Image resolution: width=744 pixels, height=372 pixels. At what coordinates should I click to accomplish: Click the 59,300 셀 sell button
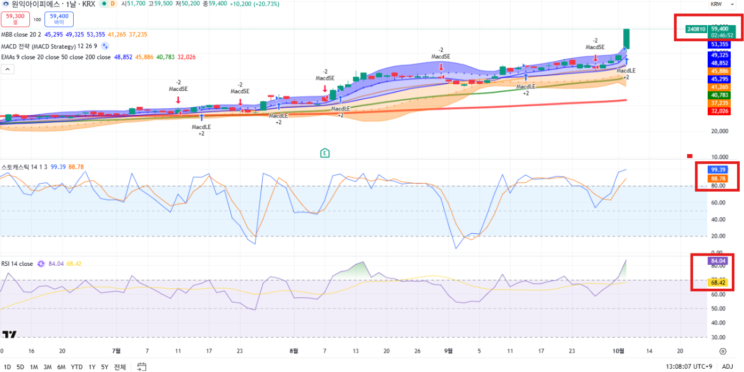[15, 19]
